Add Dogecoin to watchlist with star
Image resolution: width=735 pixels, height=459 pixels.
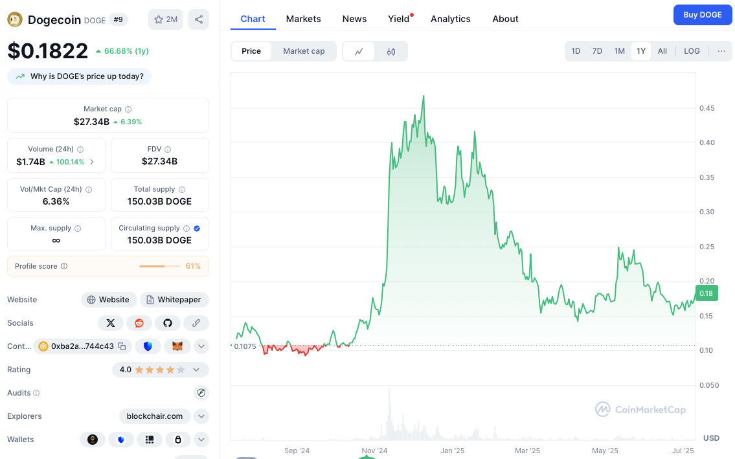[166, 19]
